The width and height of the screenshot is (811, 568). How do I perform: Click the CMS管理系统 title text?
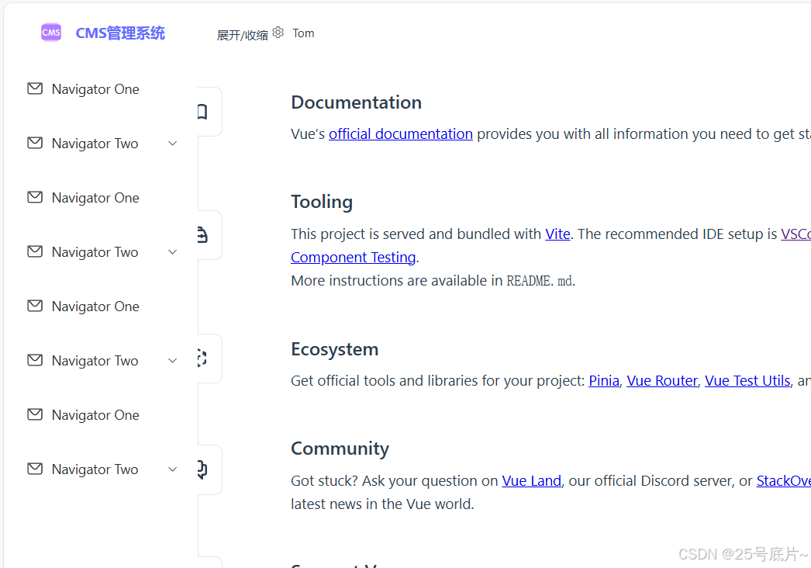(120, 33)
